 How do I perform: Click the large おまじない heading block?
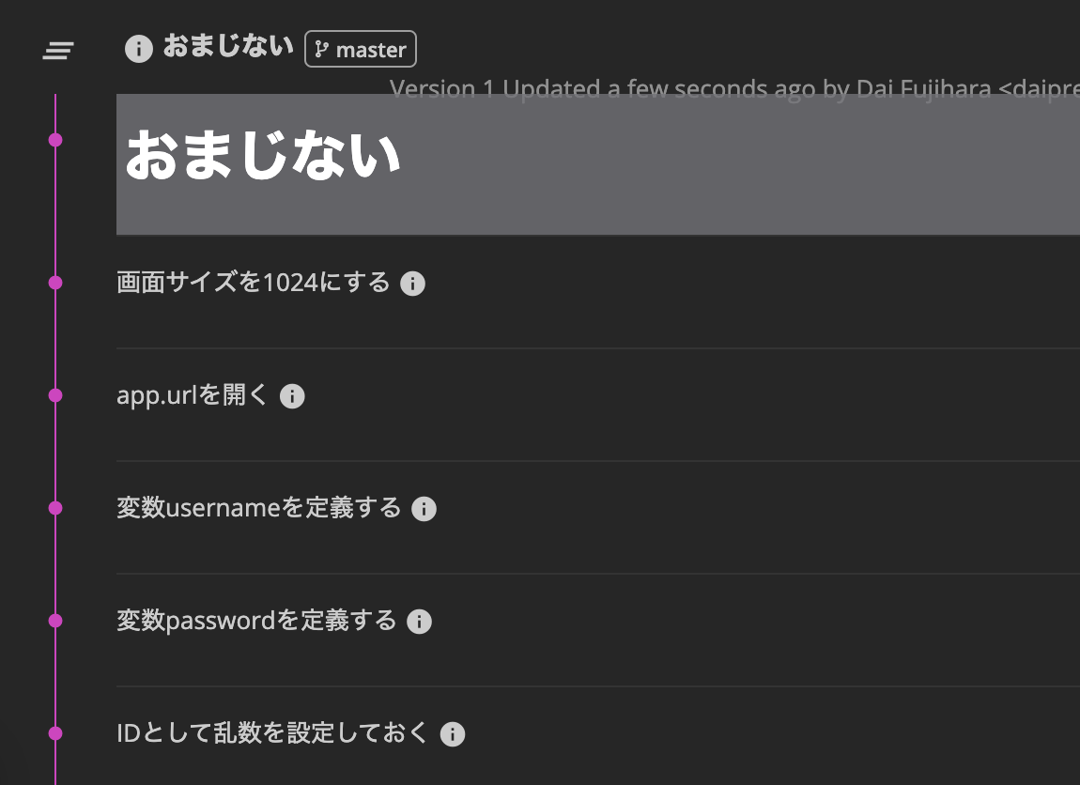pyautogui.click(x=597, y=163)
